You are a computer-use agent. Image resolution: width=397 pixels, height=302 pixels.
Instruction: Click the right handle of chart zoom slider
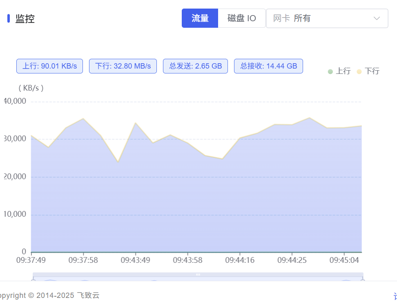[x=363, y=280]
